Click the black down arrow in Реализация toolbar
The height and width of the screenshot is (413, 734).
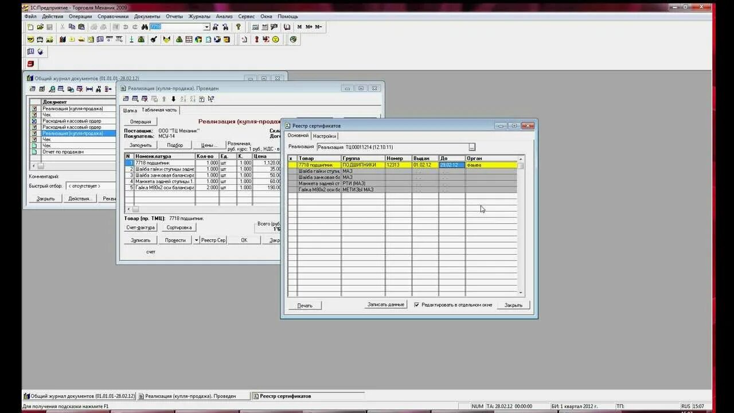(x=173, y=99)
